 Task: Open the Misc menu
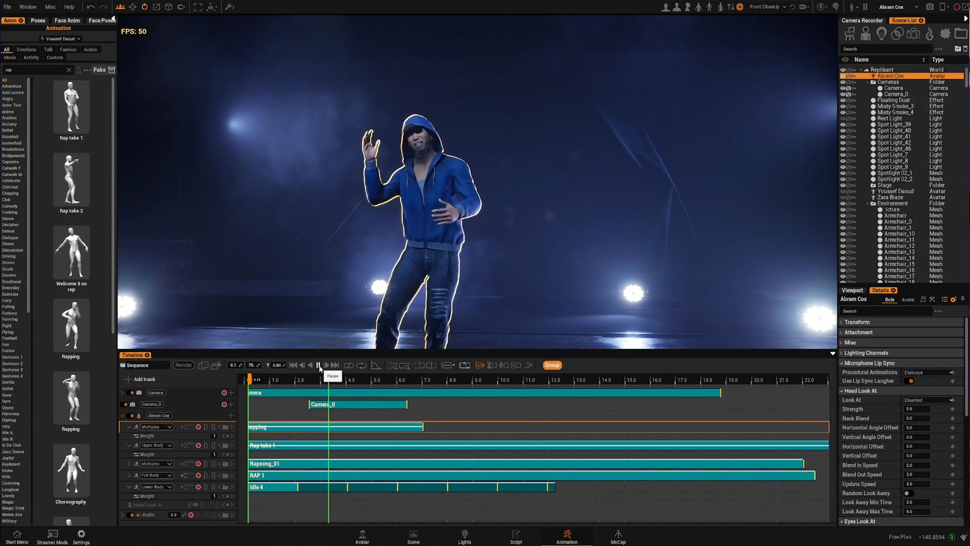point(50,7)
